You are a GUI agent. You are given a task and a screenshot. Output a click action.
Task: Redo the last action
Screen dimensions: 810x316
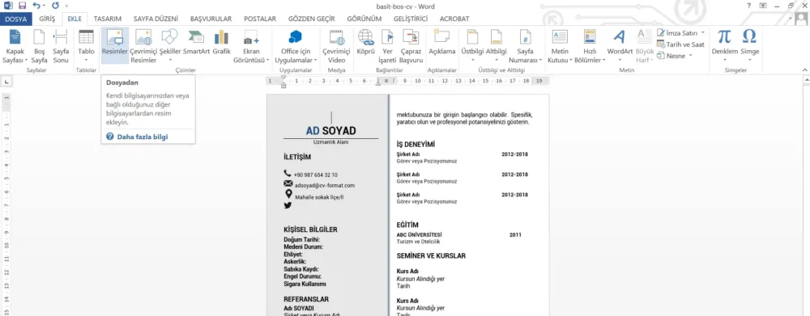pyautogui.click(x=55, y=6)
